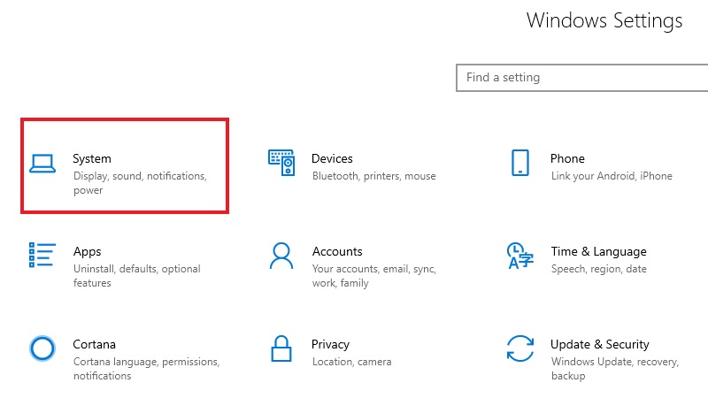This screenshot has height=398, width=708.
Task: Click 'Uninstall, defaults, optional features' description
Action: 137,276
